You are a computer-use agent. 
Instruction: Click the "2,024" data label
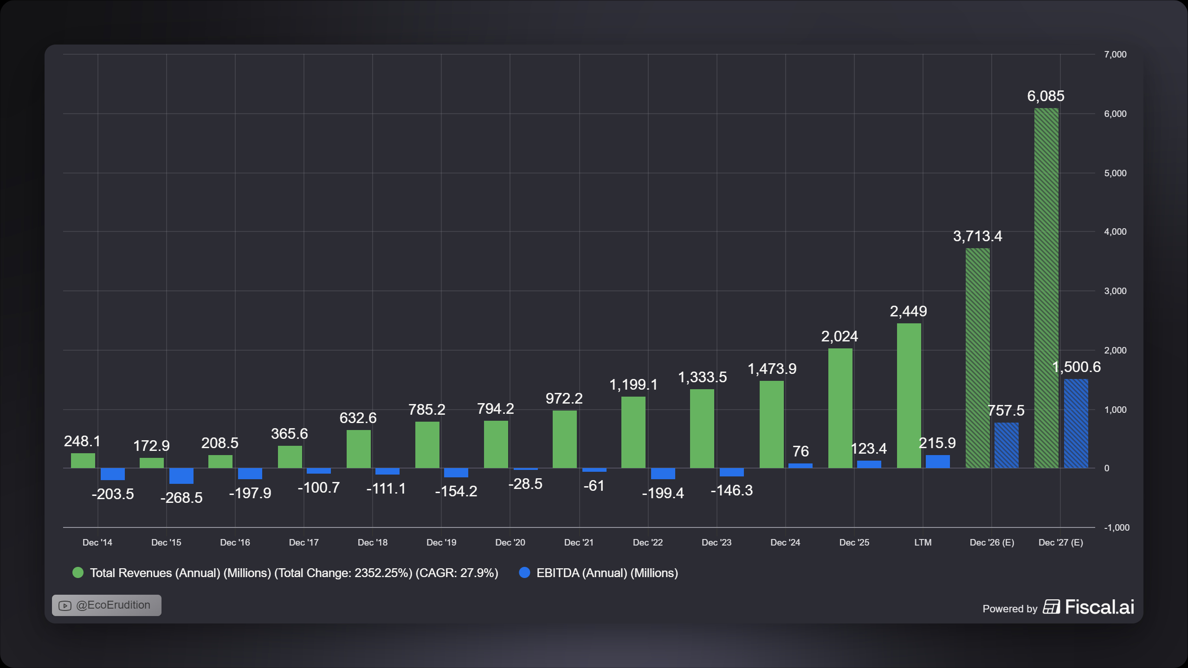pos(840,336)
